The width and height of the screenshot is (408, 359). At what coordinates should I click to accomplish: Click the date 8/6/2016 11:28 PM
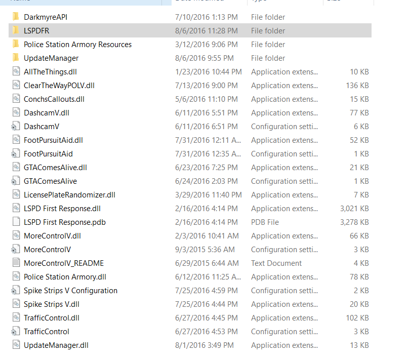click(x=207, y=31)
